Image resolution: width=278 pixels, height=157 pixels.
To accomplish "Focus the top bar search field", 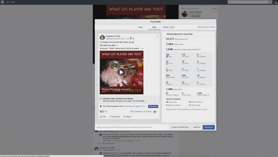I will 248,2.
